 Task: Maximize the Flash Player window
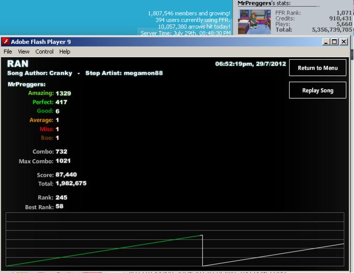pyautogui.click(x=335, y=42)
